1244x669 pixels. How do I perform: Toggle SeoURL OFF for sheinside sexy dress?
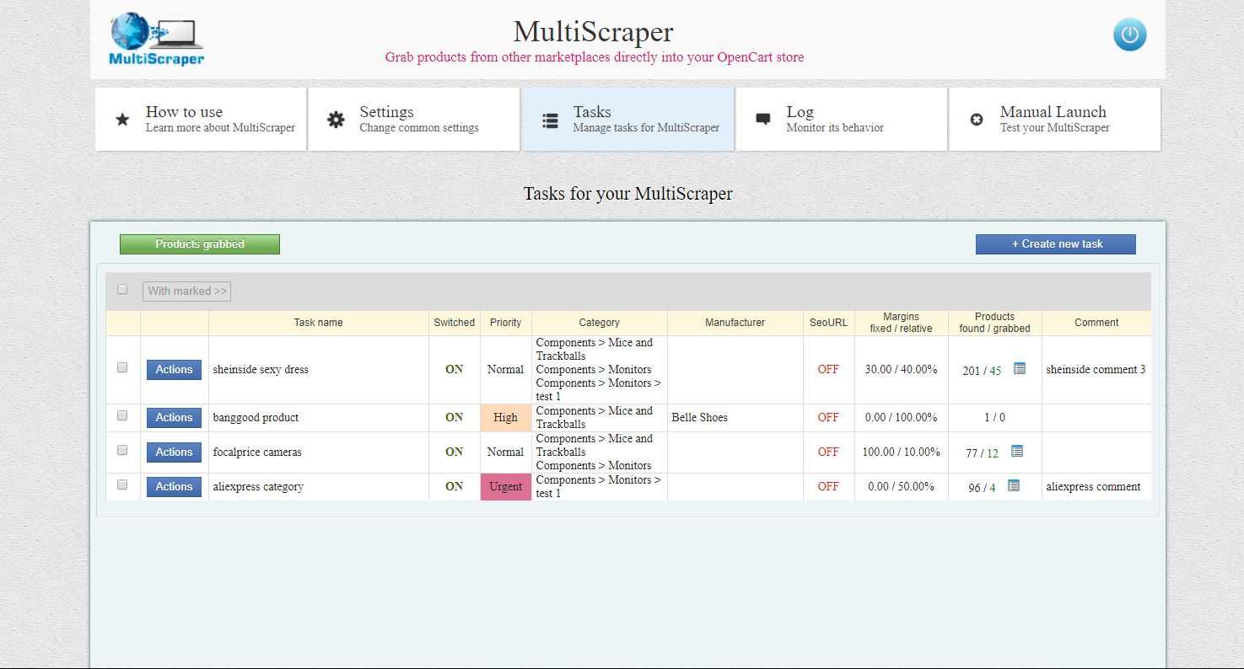(x=828, y=369)
